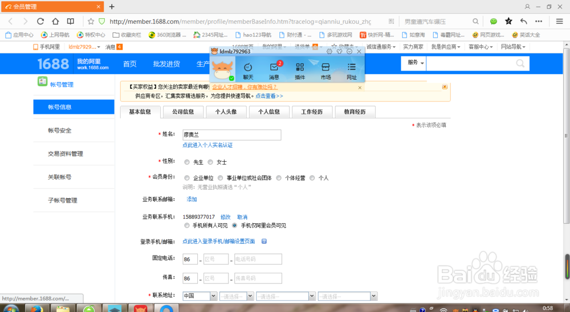This screenshot has height=312, width=570.
Task: Switch to 教育经历 tab
Action: click(x=355, y=112)
